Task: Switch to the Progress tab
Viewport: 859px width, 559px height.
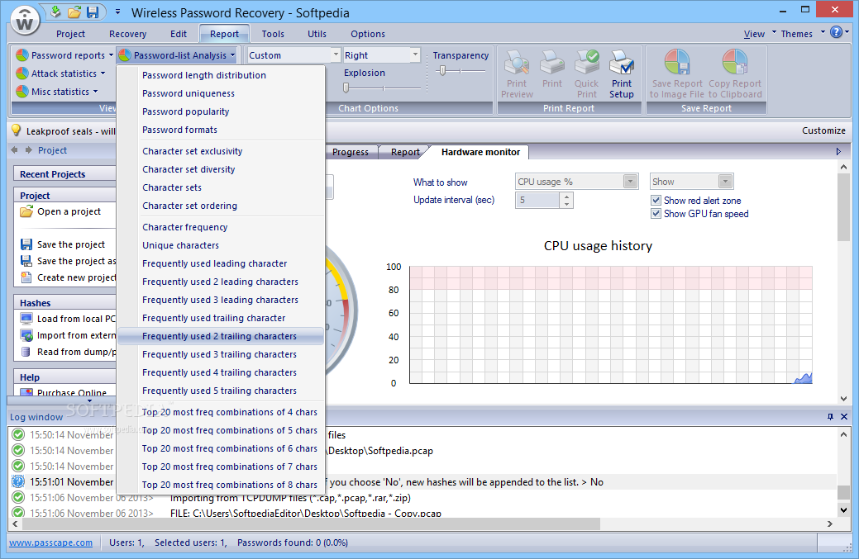Action: (x=350, y=152)
